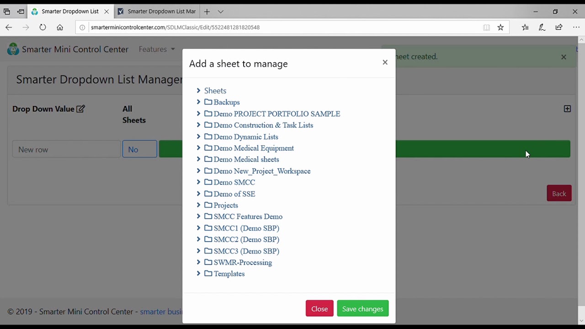The image size is (585, 329).
Task: Click the site information icon
Action: click(82, 27)
